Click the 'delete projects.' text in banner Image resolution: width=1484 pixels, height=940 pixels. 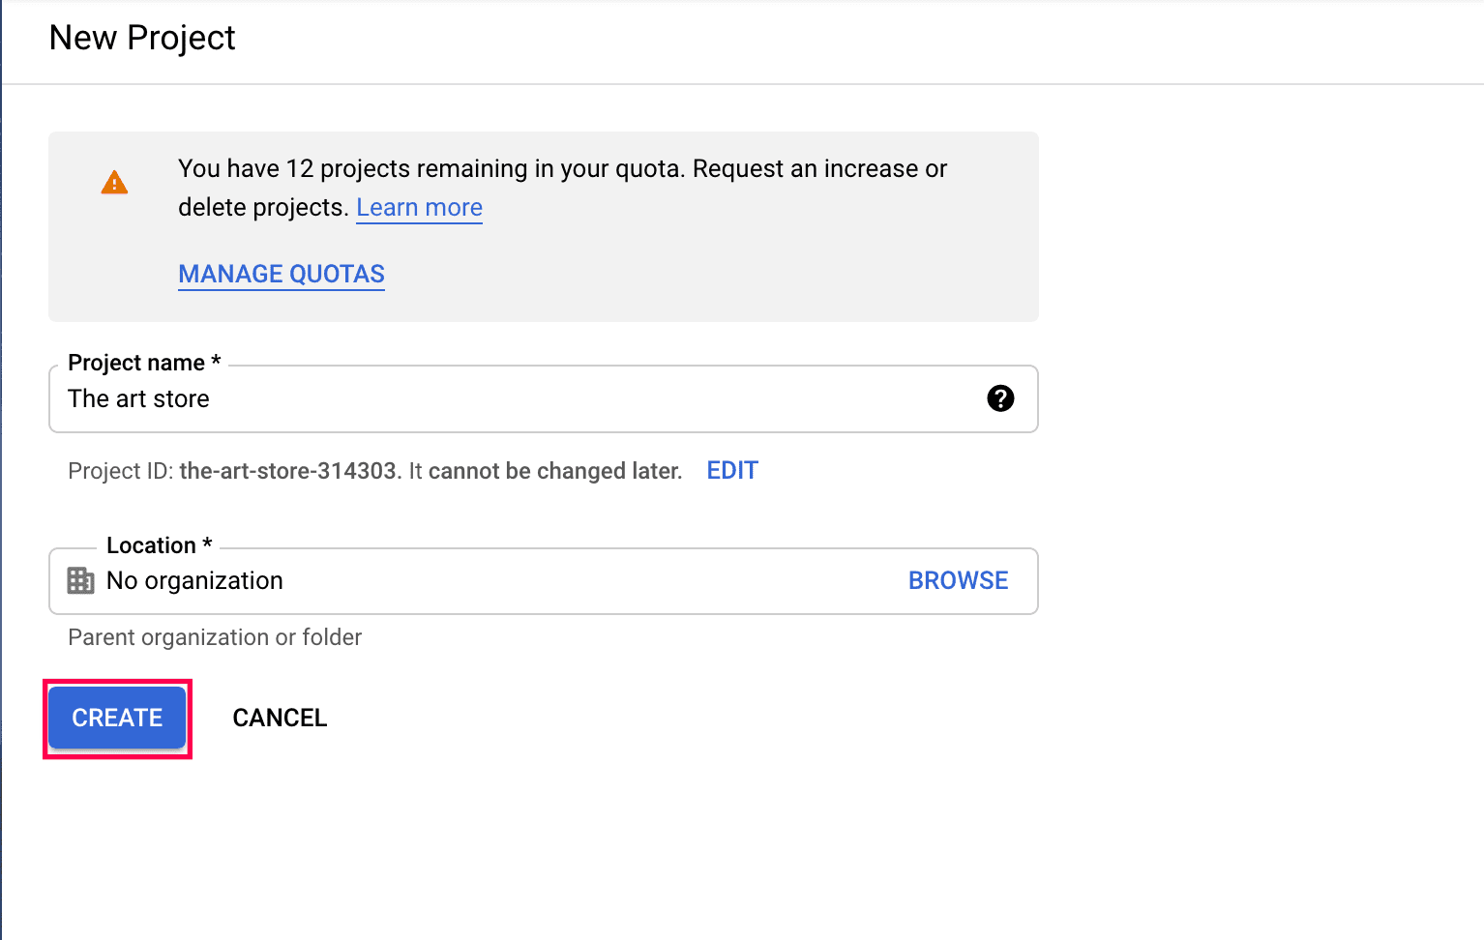[x=263, y=207]
